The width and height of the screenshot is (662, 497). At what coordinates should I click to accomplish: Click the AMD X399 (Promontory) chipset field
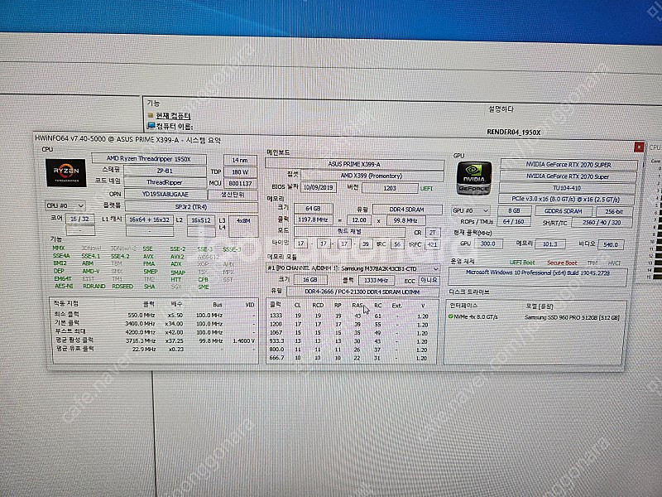pos(372,176)
